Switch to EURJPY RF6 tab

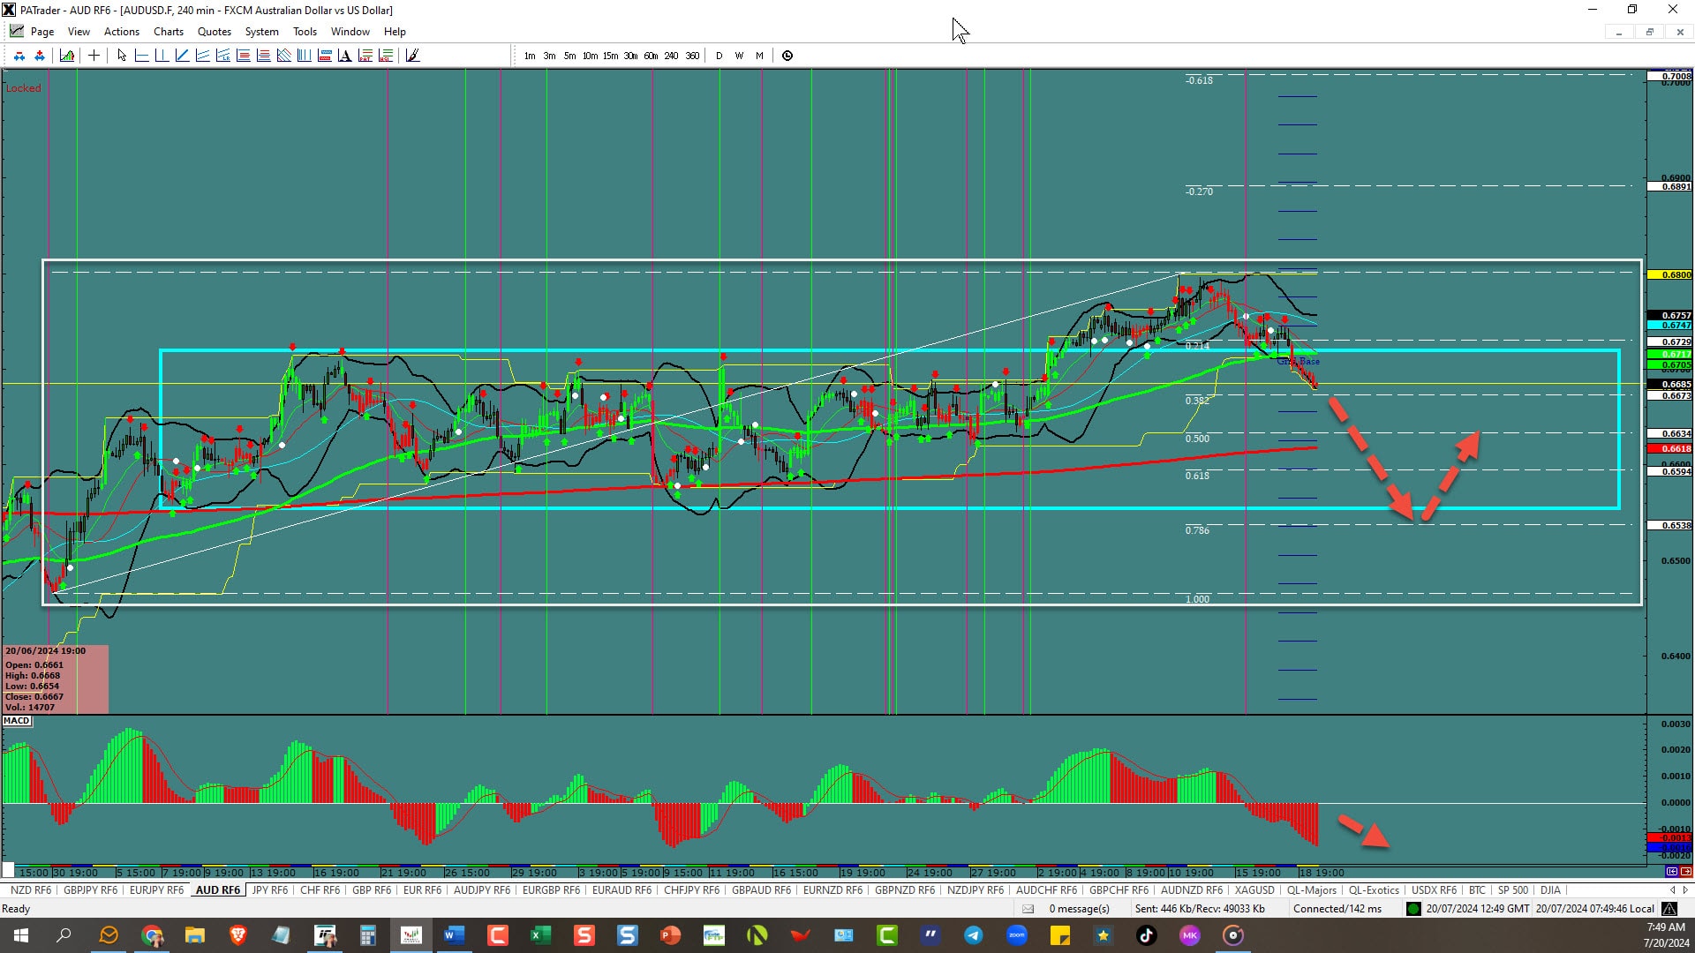click(156, 890)
